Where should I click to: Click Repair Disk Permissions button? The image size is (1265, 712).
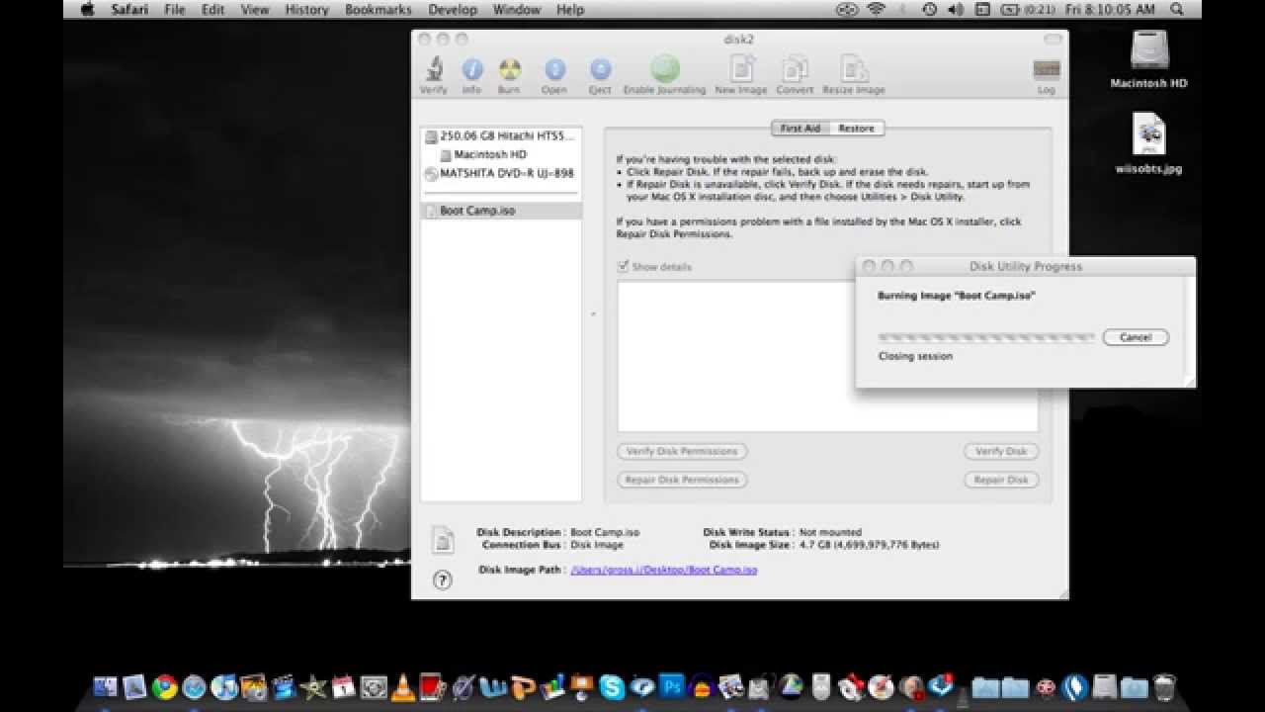click(682, 480)
